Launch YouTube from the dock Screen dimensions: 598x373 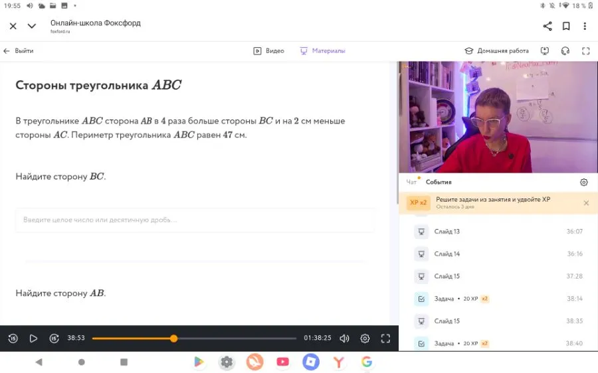coord(282,362)
